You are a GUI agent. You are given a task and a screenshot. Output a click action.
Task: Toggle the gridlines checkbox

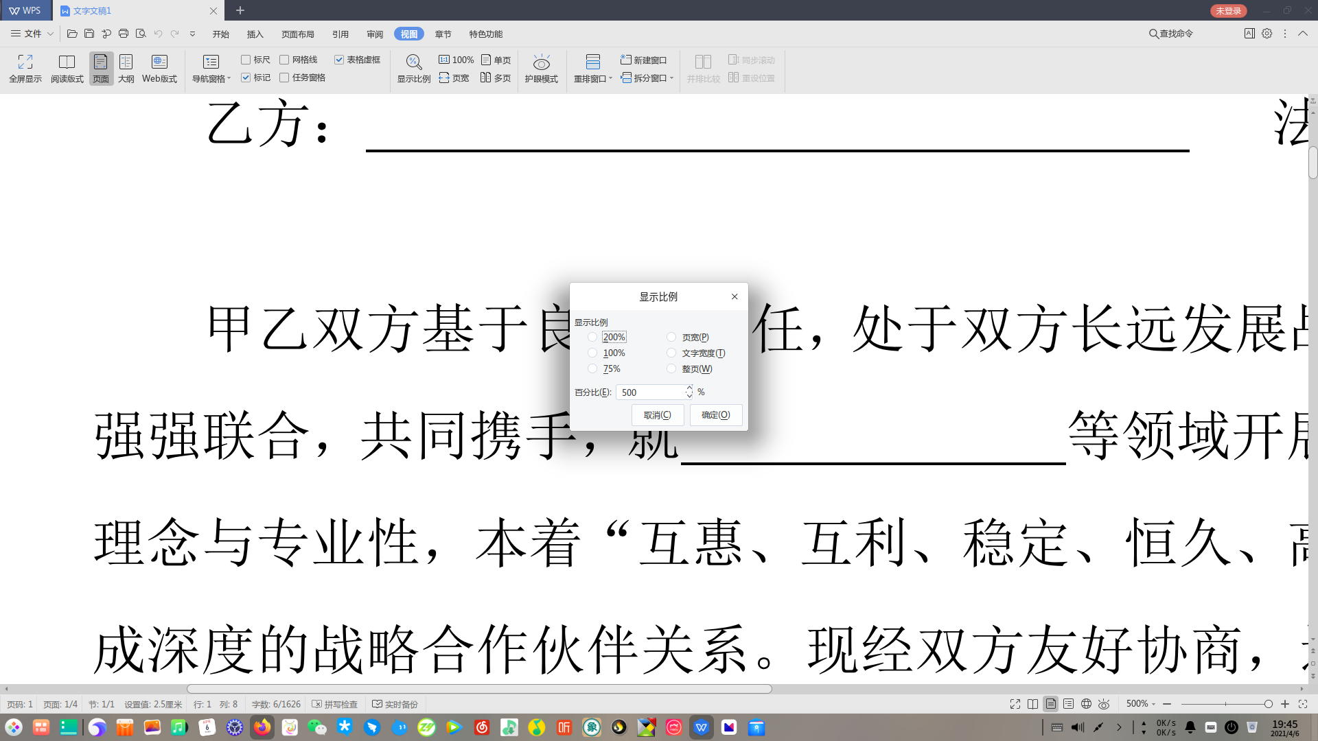pos(284,60)
